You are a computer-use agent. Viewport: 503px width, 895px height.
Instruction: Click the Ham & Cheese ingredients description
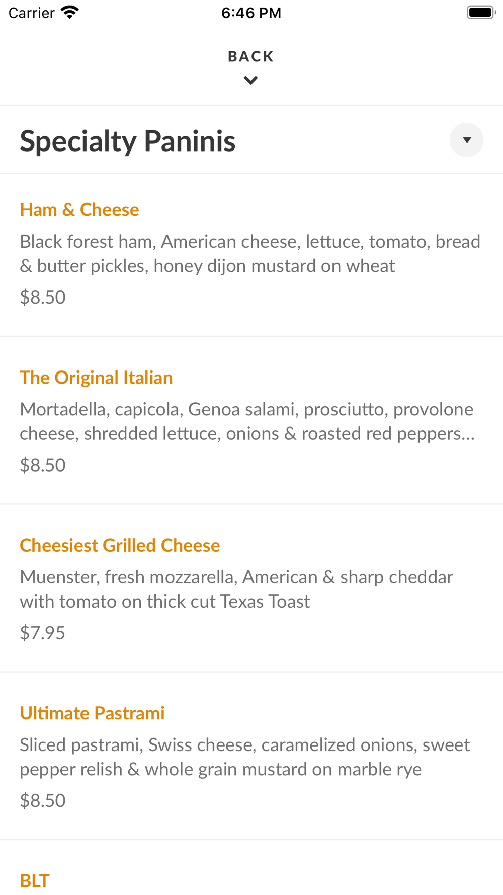250,254
